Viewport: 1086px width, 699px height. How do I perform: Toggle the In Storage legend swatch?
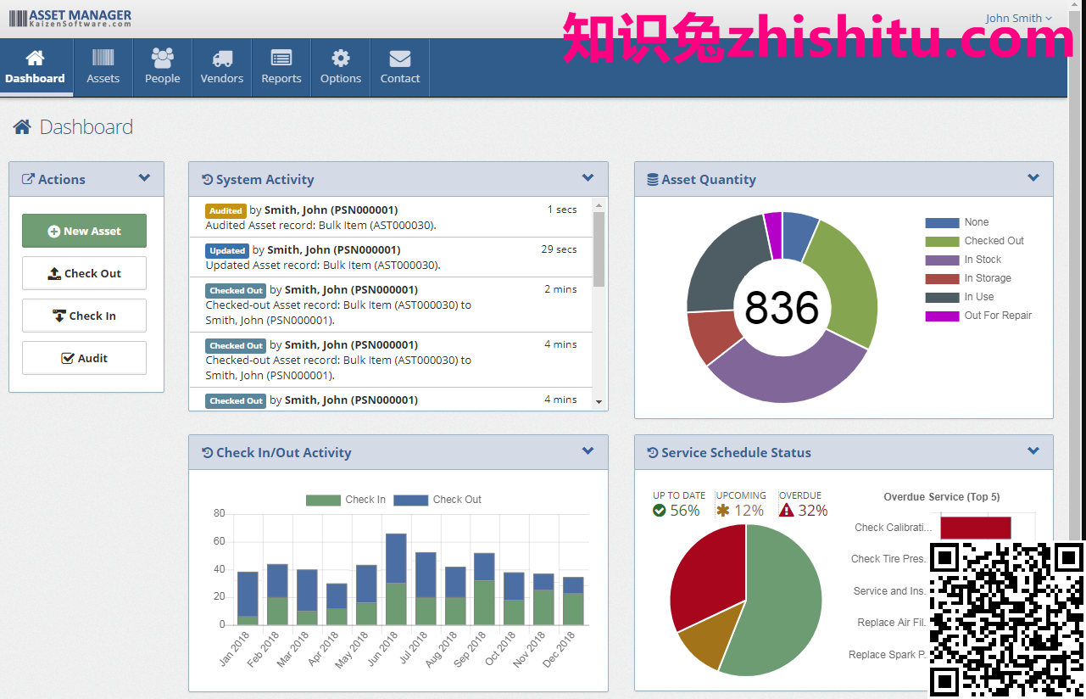coord(942,278)
